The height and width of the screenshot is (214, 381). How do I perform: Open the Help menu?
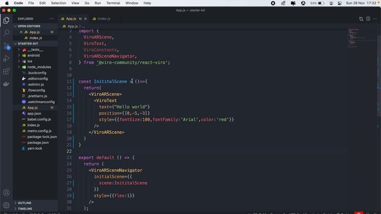147,3
